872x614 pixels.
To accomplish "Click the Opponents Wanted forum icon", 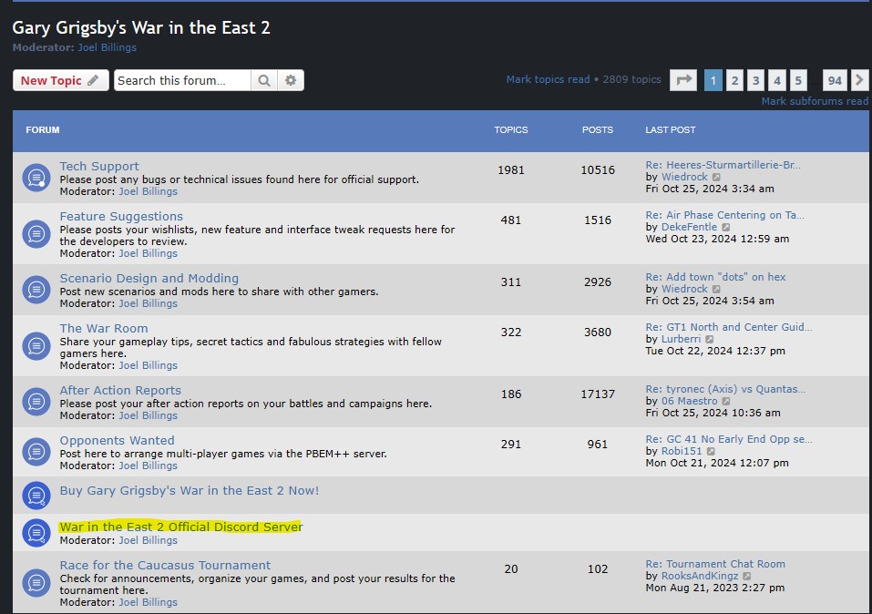I will coord(36,452).
